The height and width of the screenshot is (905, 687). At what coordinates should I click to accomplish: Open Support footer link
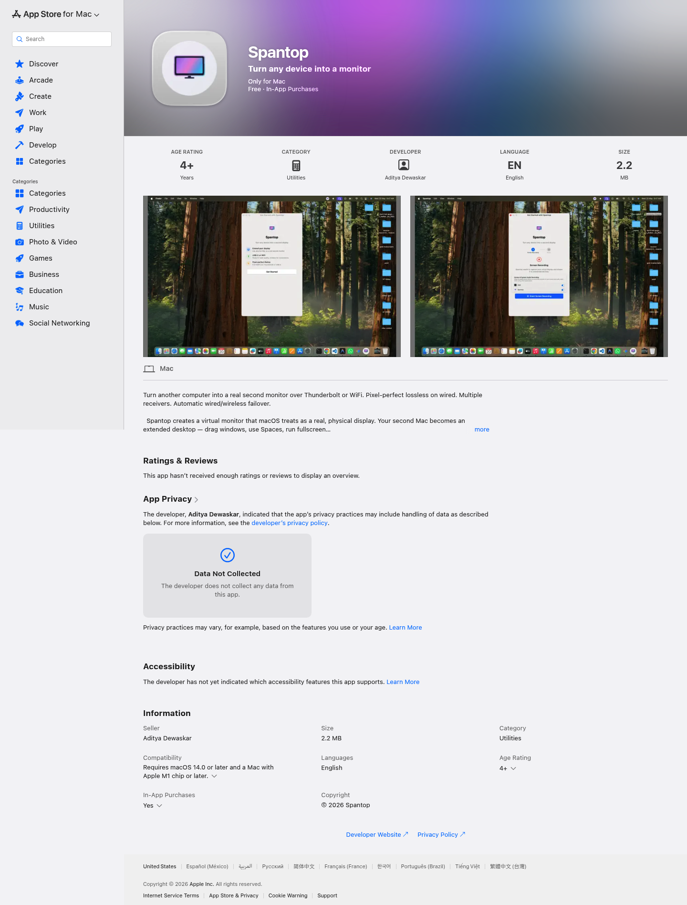(x=327, y=896)
